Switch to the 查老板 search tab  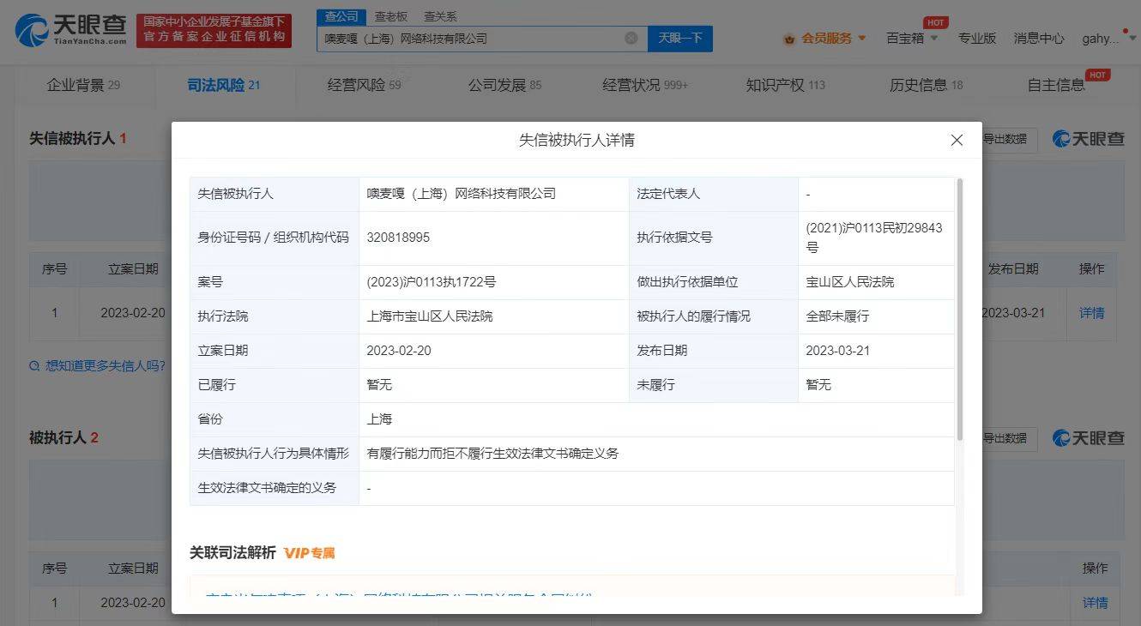(391, 16)
